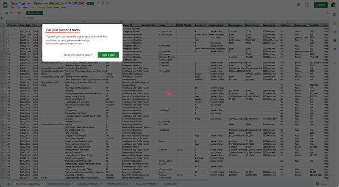Viewport: 339px width, 187px height.
Task: Click the filter icon in toolbar
Action: click(x=11, y=13)
